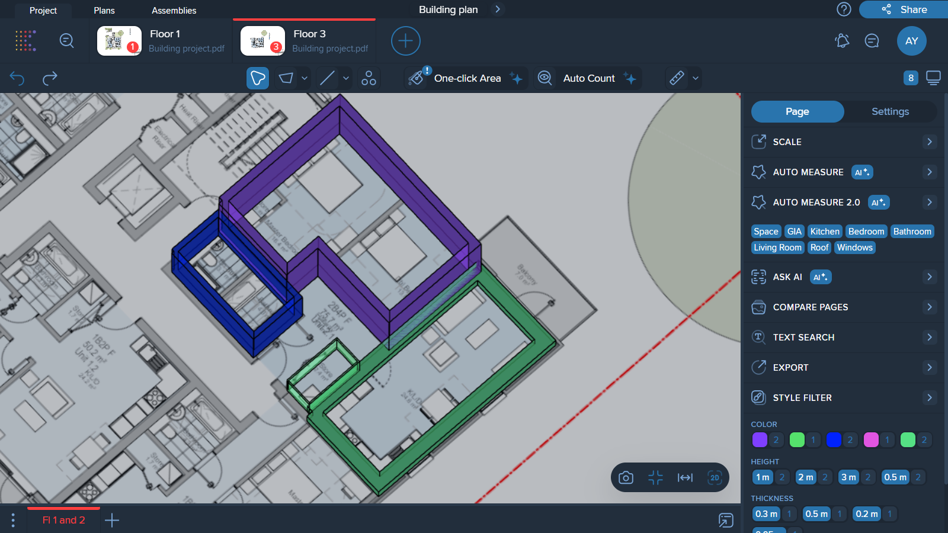Select the polygon area tool

pos(258,78)
